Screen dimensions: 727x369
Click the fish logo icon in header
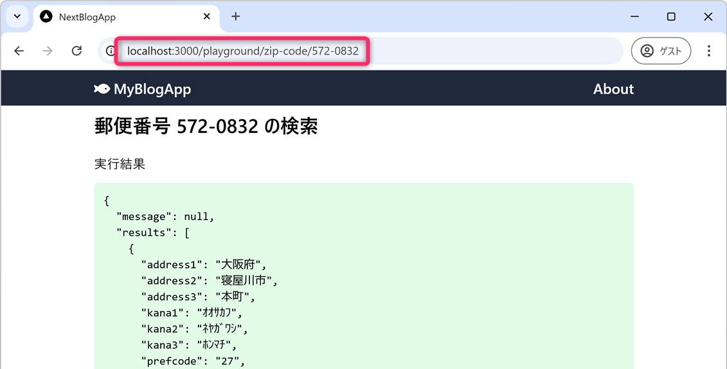pyautogui.click(x=102, y=89)
